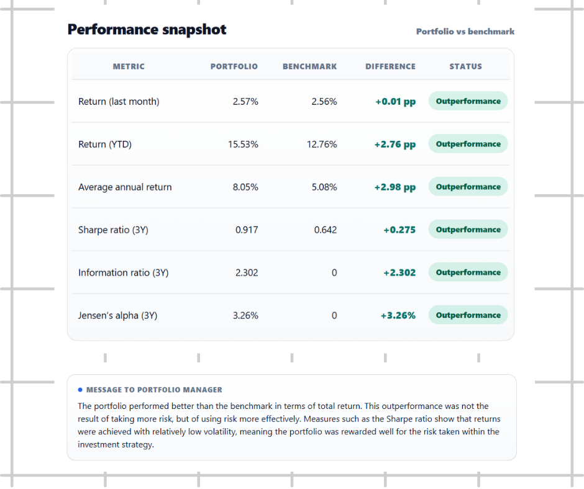The height and width of the screenshot is (489, 584).
Task: Select the Sharpe ratio (3Y) metric label
Action: pos(113,230)
